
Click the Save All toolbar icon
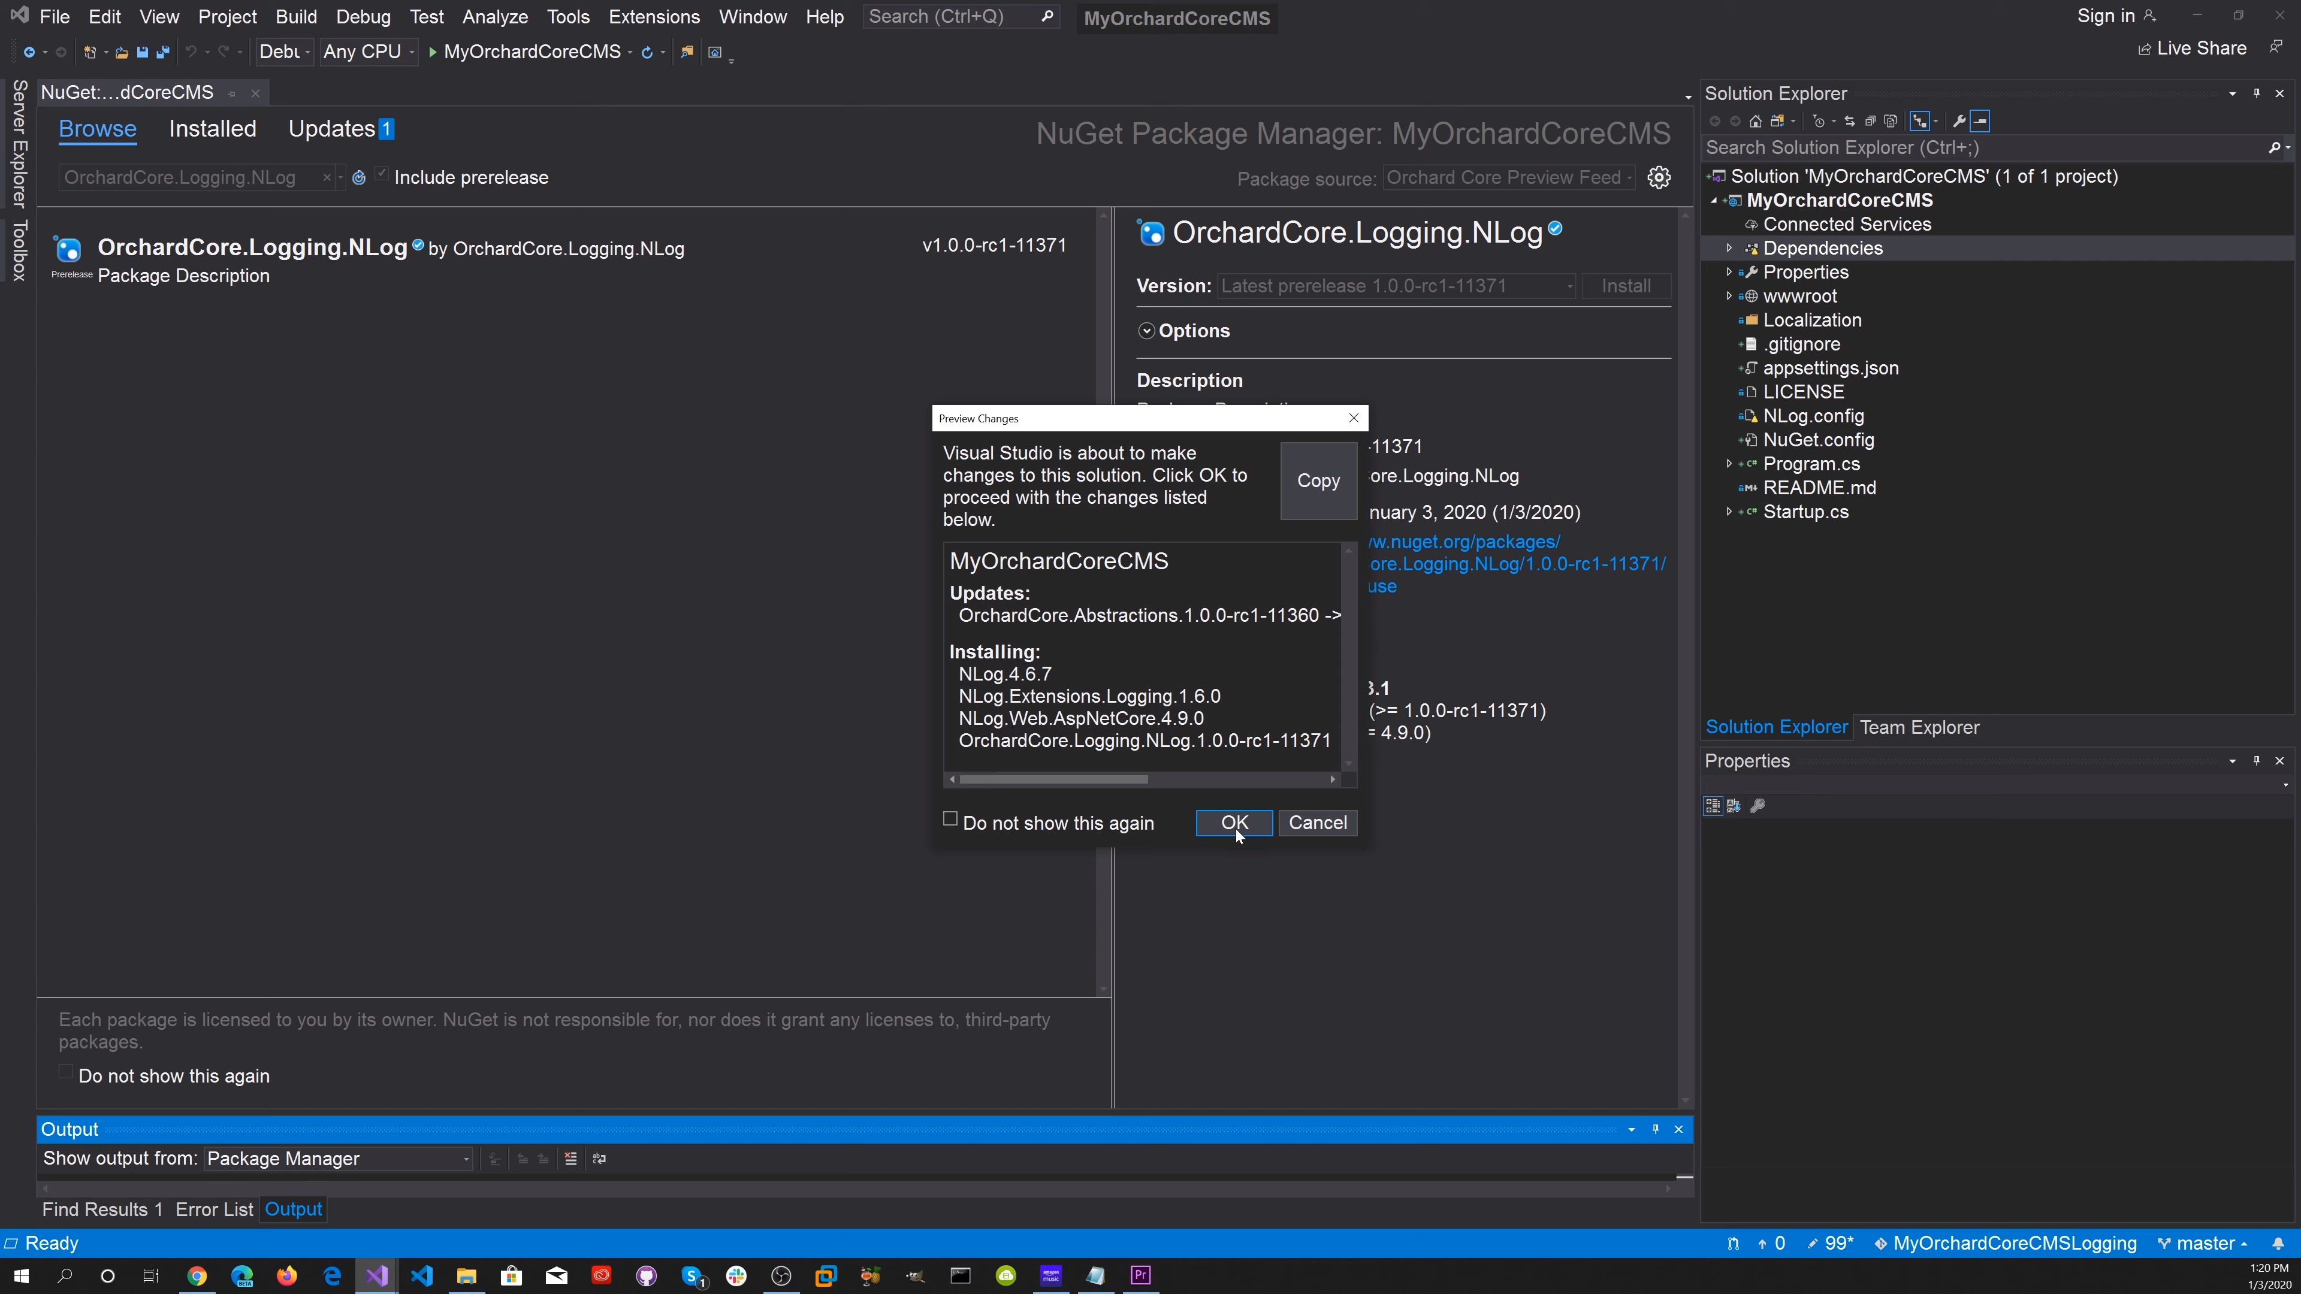[162, 52]
